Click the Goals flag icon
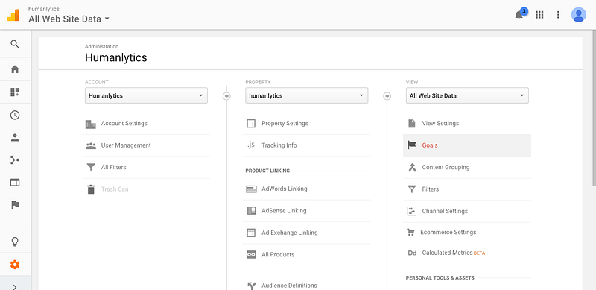This screenshot has height=290, width=596. click(412, 145)
